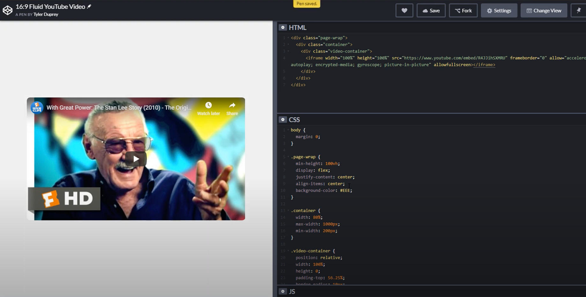The height and width of the screenshot is (297, 586).
Task: Click the 'justify-content: center;' line
Action: (325, 177)
